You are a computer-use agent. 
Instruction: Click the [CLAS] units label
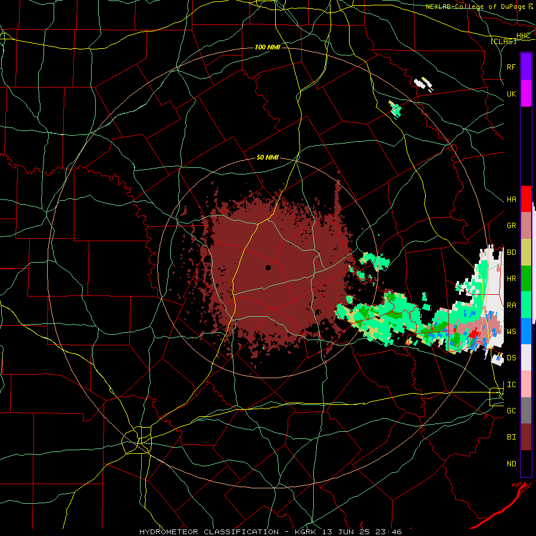click(503, 42)
